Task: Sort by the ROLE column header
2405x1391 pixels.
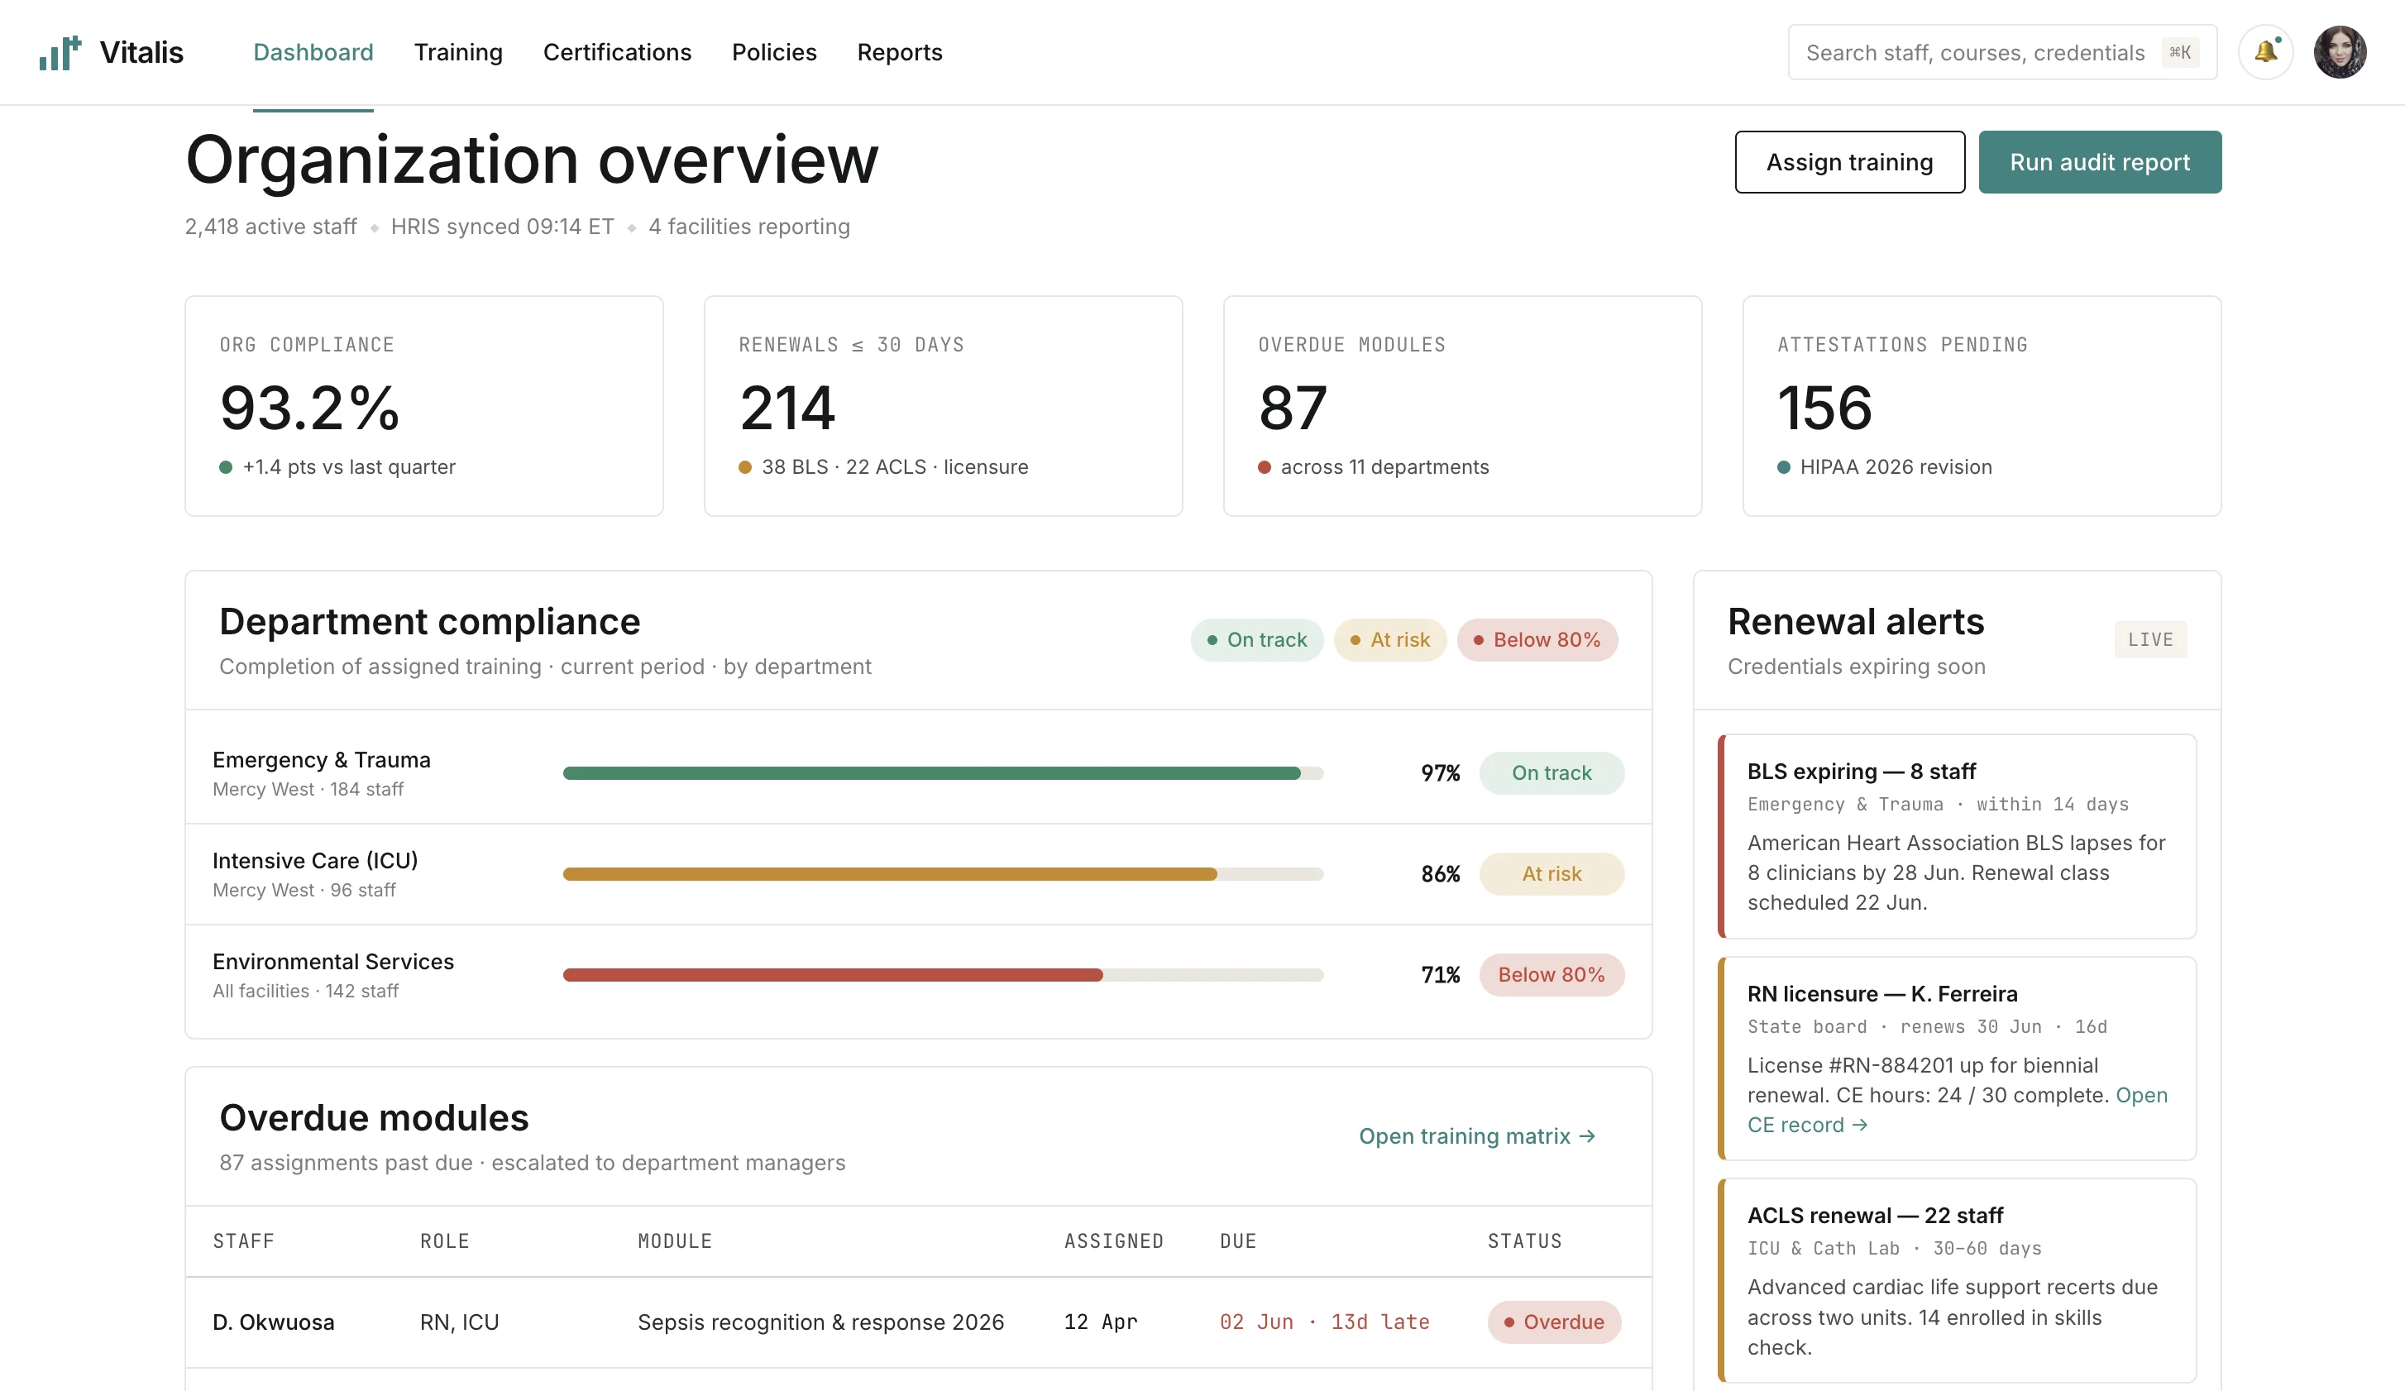Action: click(445, 1241)
